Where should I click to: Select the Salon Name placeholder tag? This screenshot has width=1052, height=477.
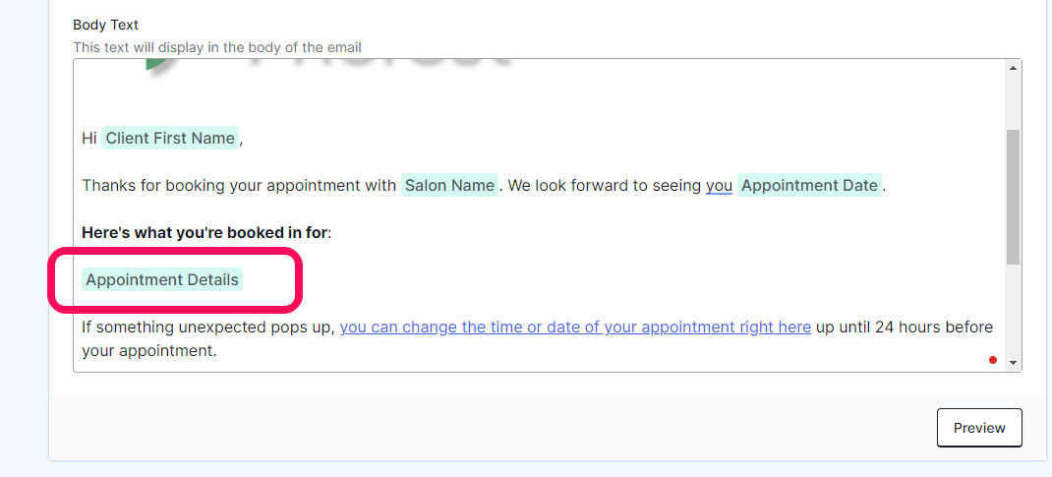point(449,185)
